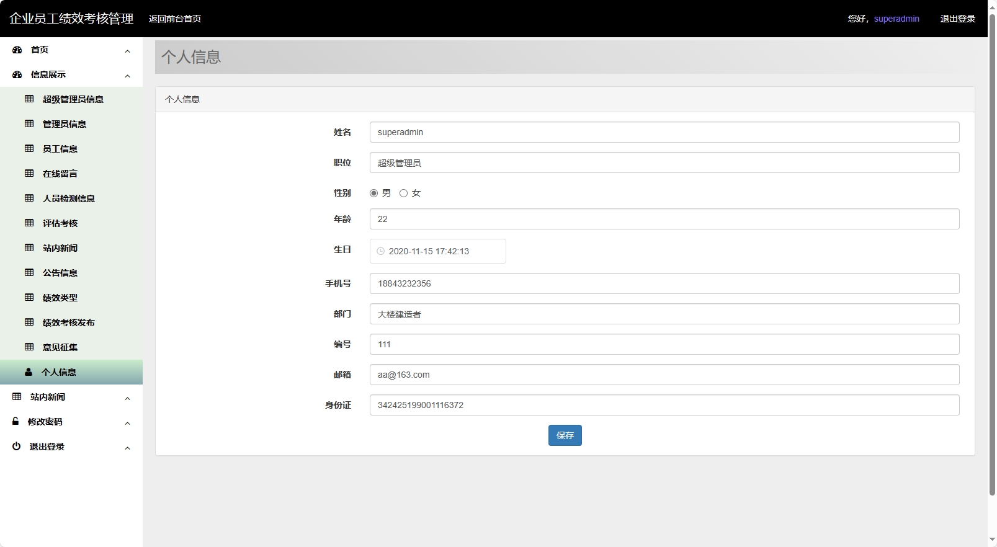Screen dimensions: 997x547
Task: Open 员工信息 menu item
Action: click(x=71, y=149)
